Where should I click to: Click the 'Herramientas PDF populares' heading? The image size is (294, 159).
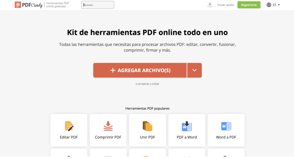click(x=147, y=108)
